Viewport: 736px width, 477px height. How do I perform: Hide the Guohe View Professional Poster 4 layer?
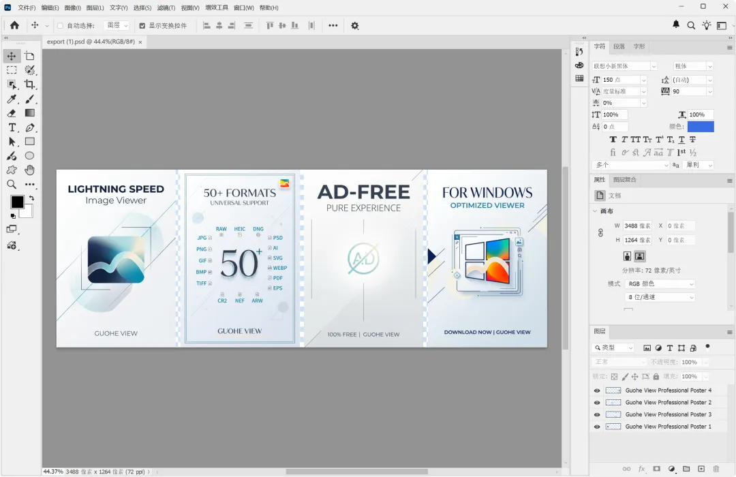point(597,390)
